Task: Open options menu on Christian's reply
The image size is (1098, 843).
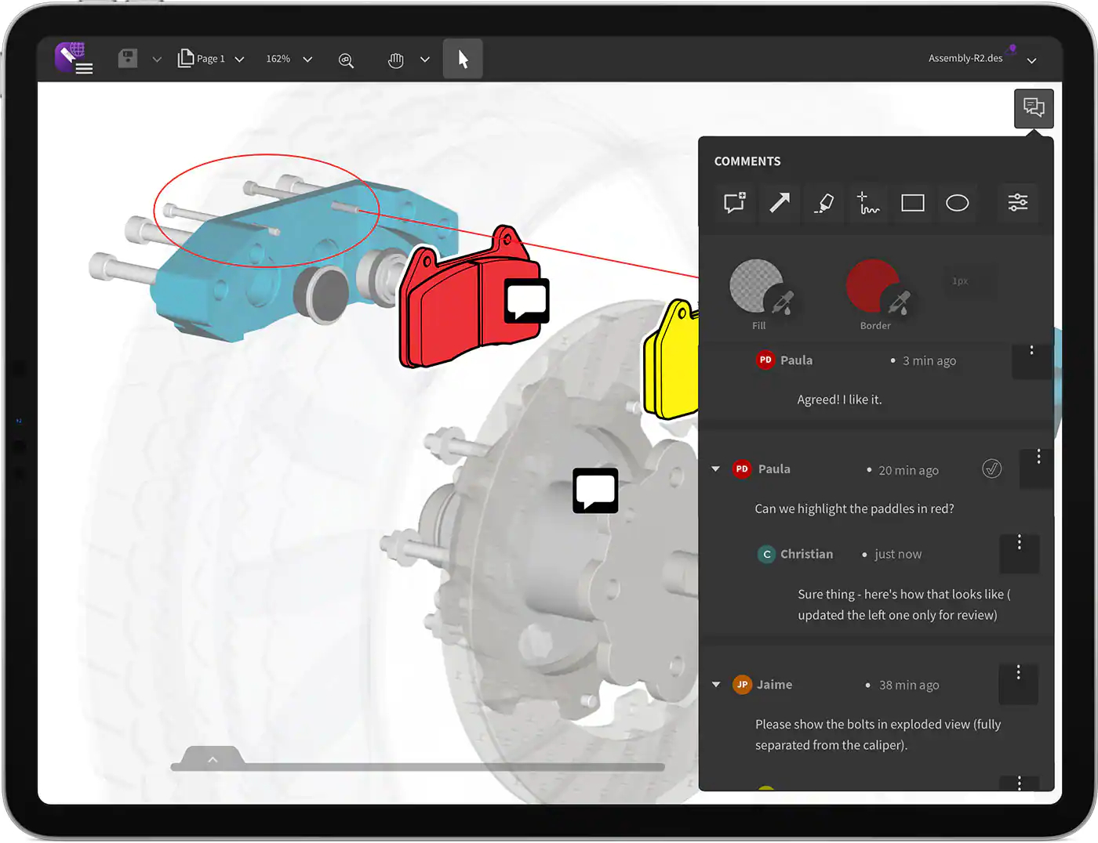Action: click(x=1019, y=542)
